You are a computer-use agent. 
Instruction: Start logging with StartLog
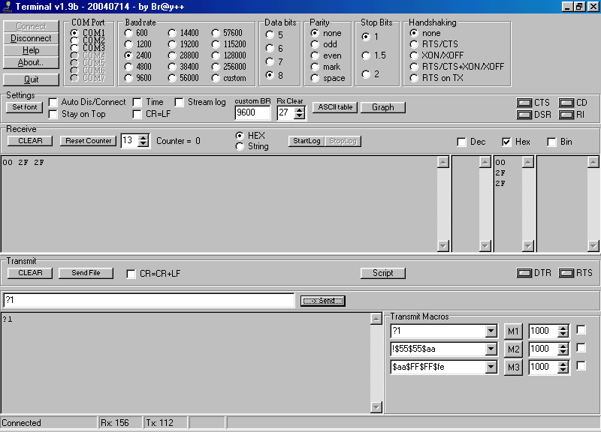(x=307, y=141)
